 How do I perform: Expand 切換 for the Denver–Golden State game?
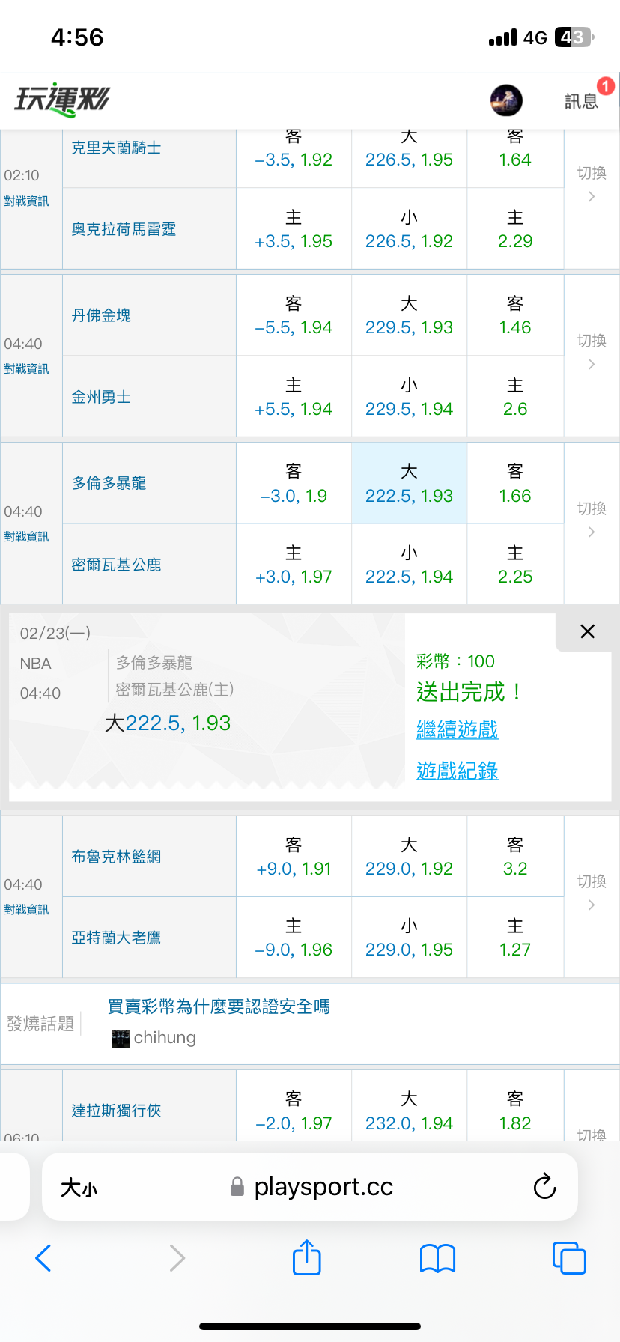coord(592,352)
